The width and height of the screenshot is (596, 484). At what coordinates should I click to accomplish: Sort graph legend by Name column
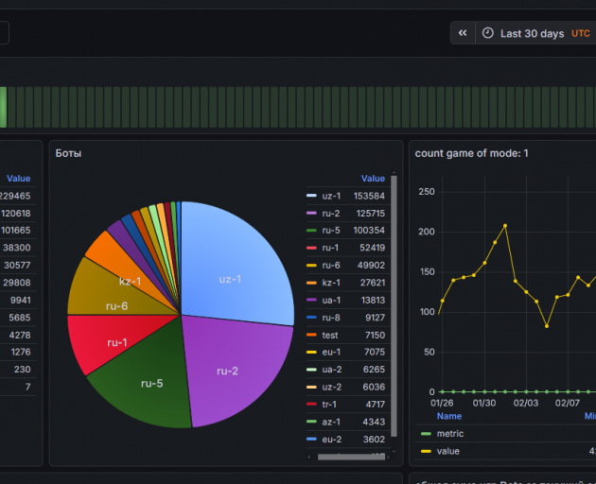449,416
